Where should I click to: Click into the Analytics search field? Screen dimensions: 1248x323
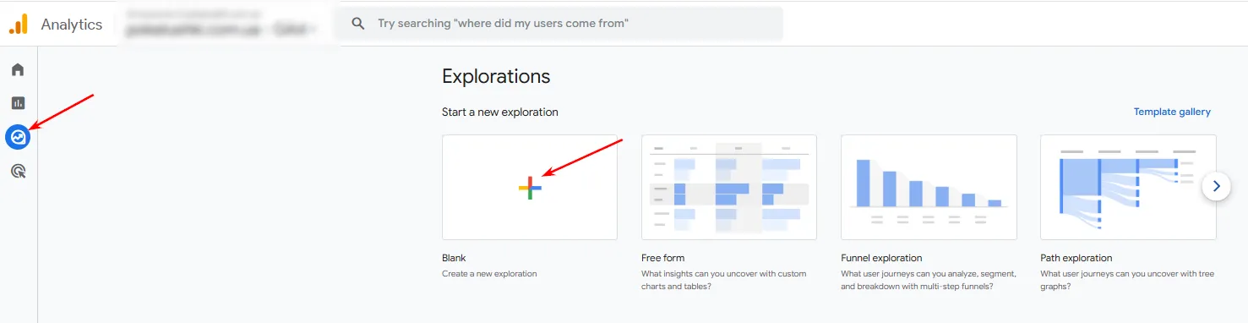(x=559, y=24)
